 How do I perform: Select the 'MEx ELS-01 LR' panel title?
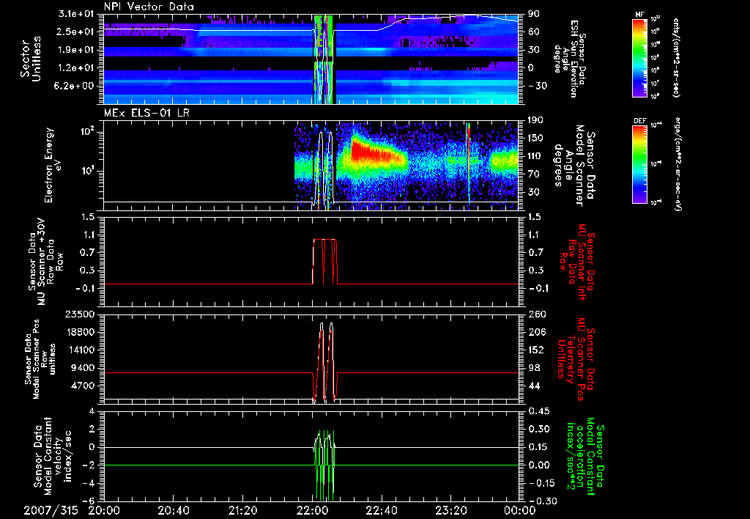click(146, 113)
